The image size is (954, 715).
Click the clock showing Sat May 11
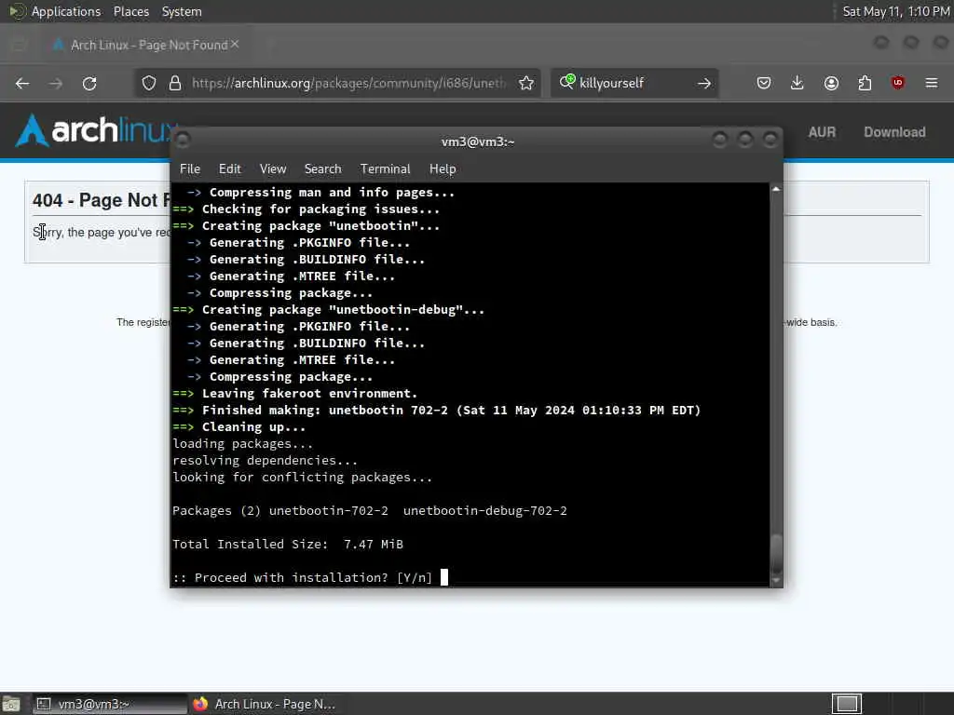point(895,11)
